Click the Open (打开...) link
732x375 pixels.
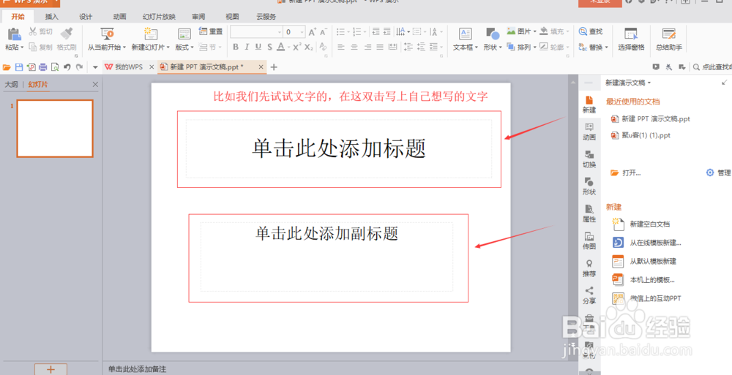(x=626, y=173)
